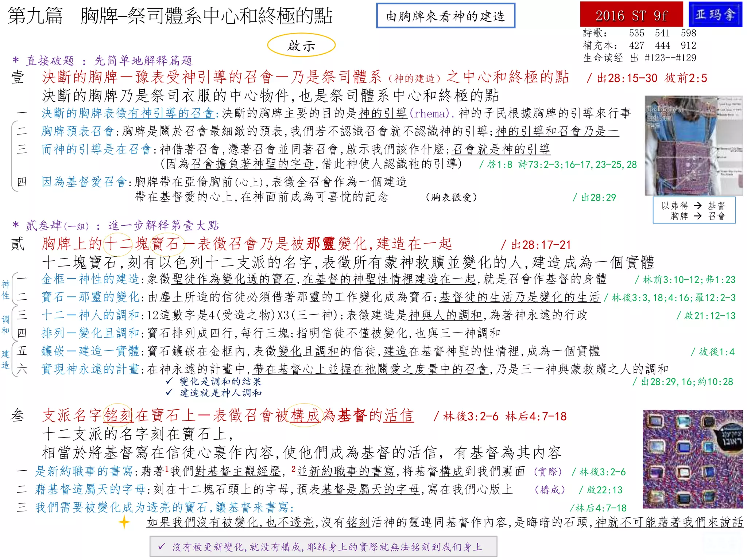Click the blue 亚玛拿 logo badge
This screenshot has width=747, height=560.
tap(715, 15)
